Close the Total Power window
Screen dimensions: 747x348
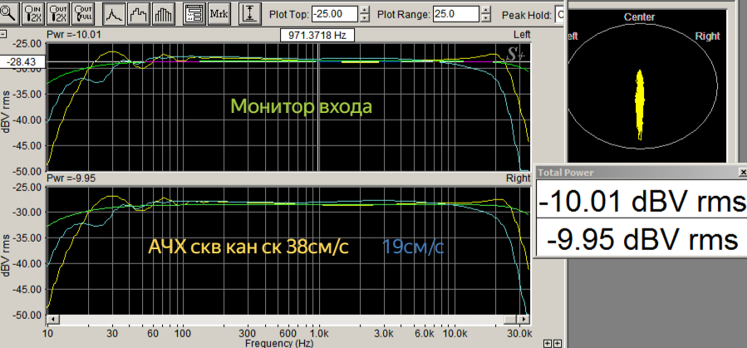pos(743,172)
